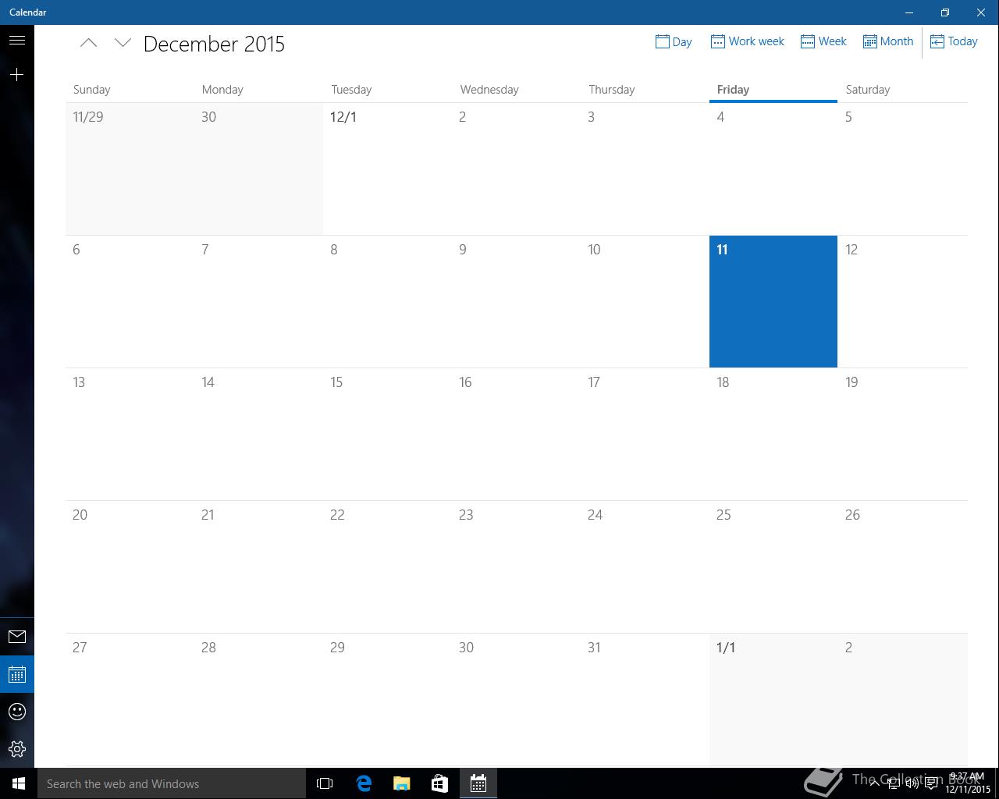Launch Microsoft Edge from taskbar
This screenshot has width=999, height=799.
point(364,783)
